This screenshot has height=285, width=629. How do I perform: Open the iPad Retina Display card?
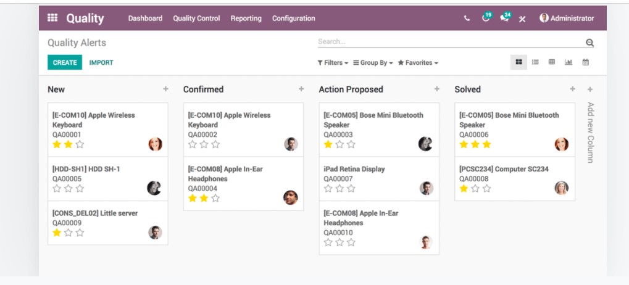pyautogui.click(x=379, y=179)
